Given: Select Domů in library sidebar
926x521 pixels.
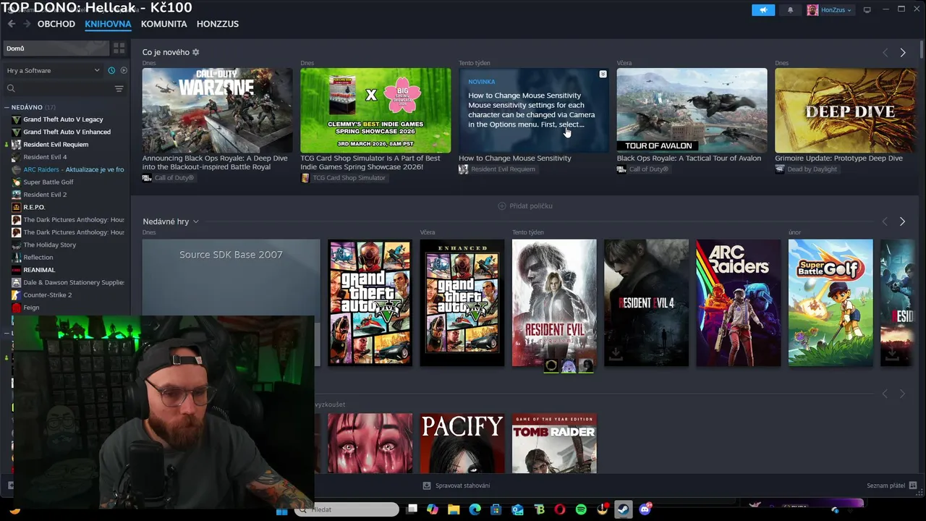Looking at the screenshot, I should click(56, 48).
